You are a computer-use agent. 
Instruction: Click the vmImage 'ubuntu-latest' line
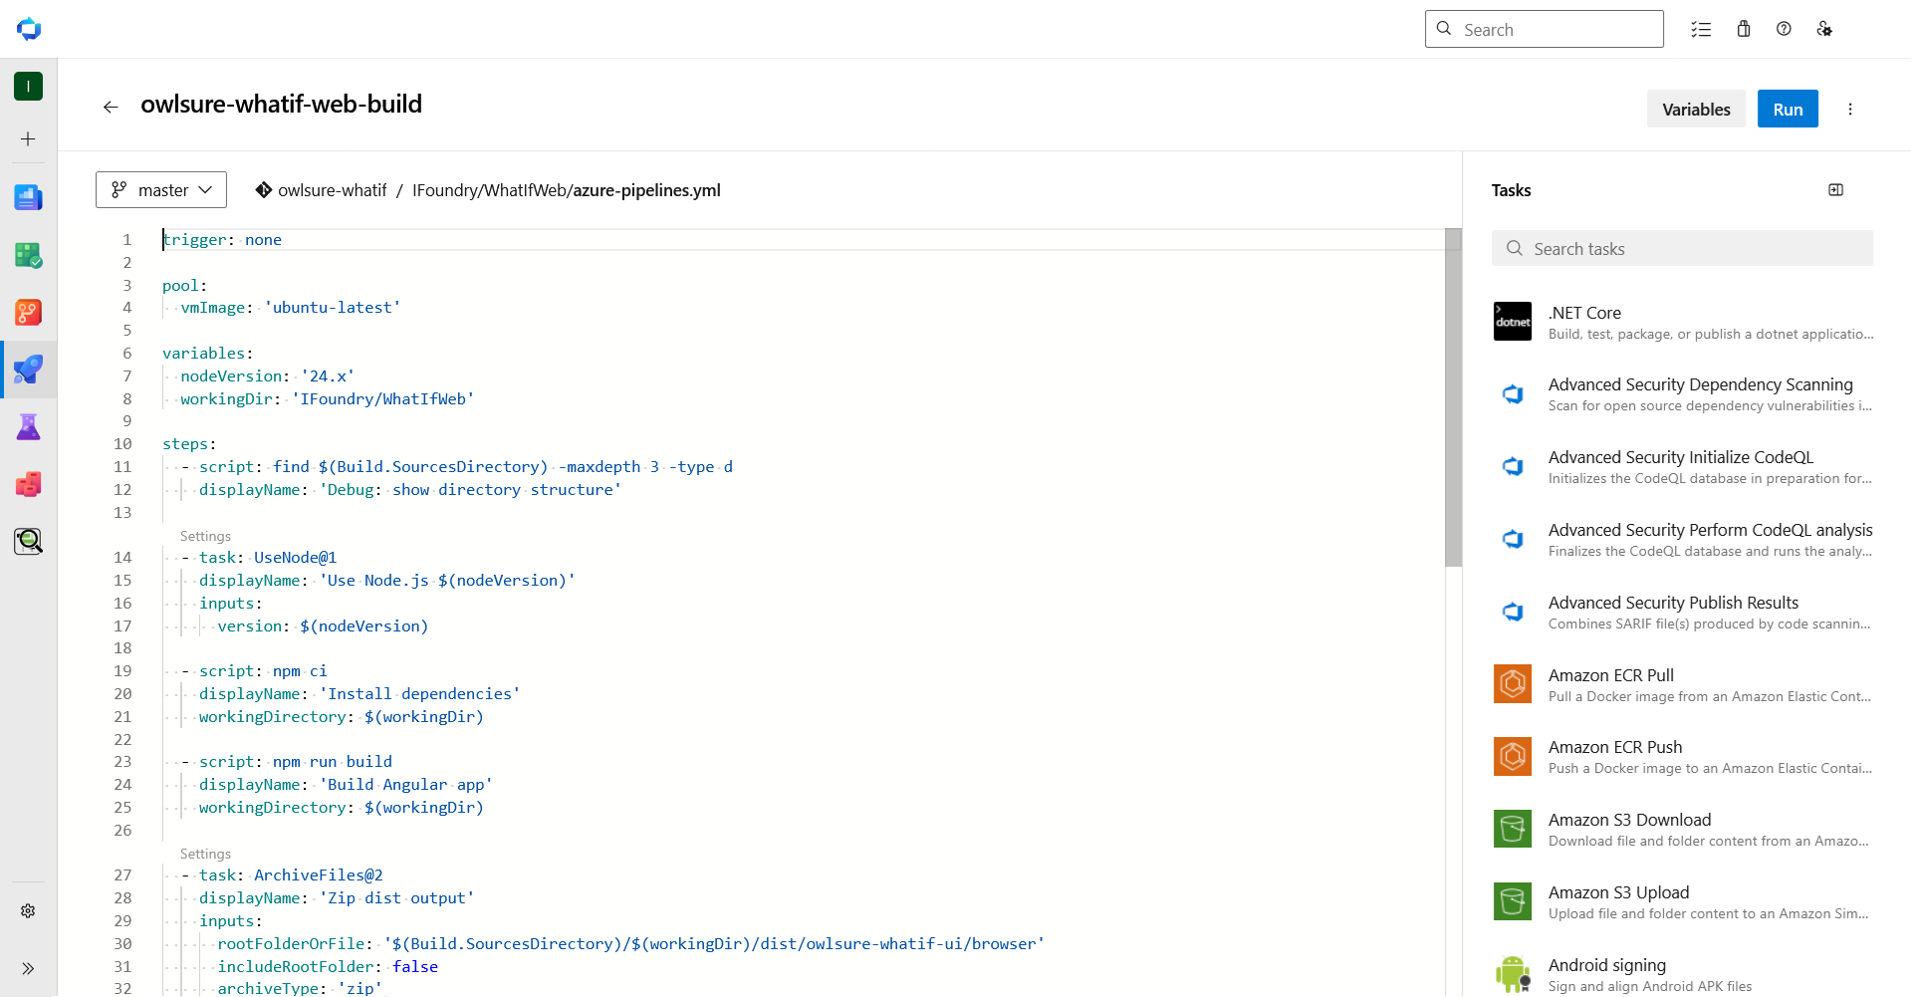click(291, 308)
